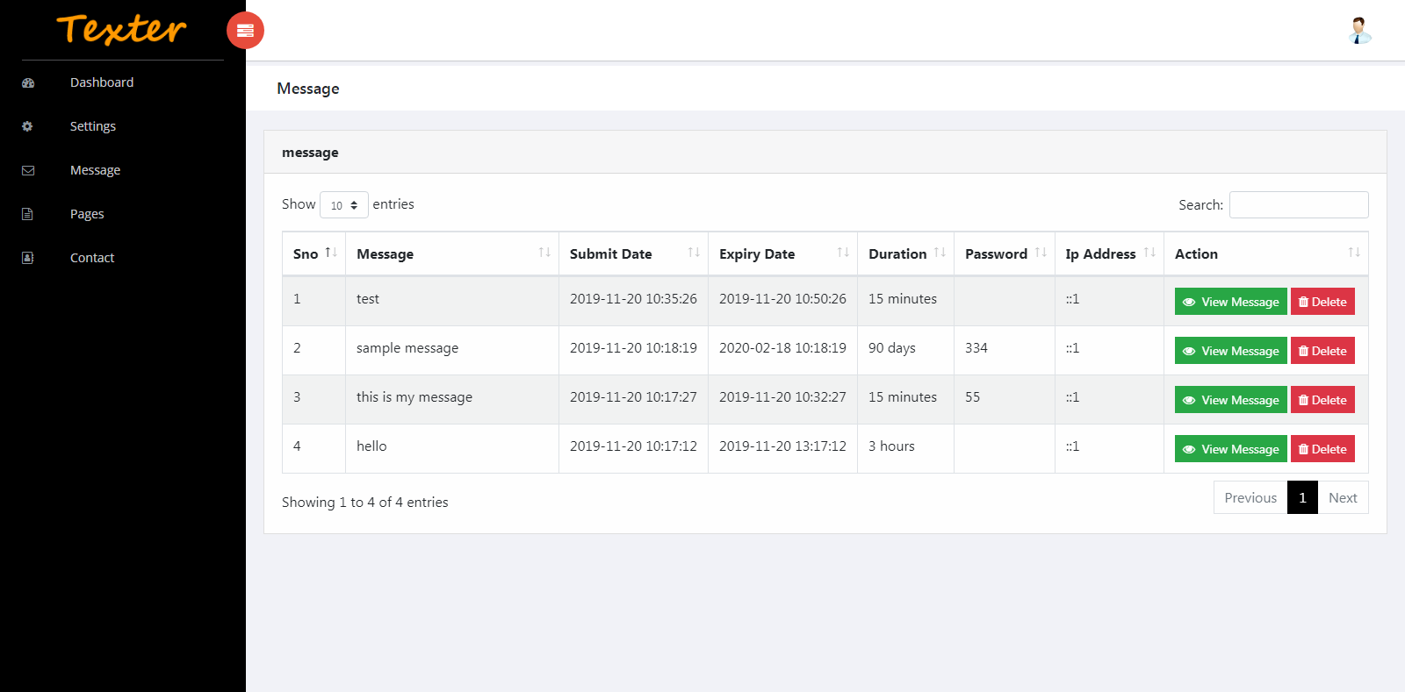Click the Settings gear icon in sidebar
The height and width of the screenshot is (692, 1405).
pyautogui.click(x=28, y=126)
